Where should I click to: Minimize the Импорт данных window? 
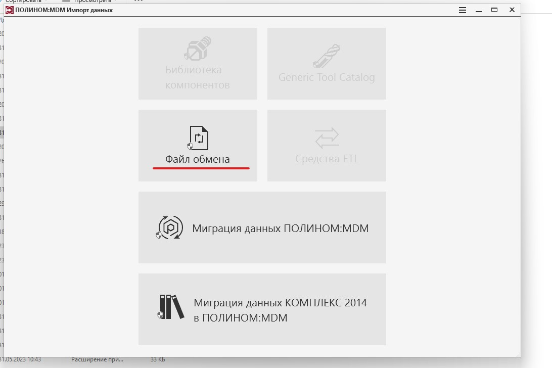pos(478,11)
